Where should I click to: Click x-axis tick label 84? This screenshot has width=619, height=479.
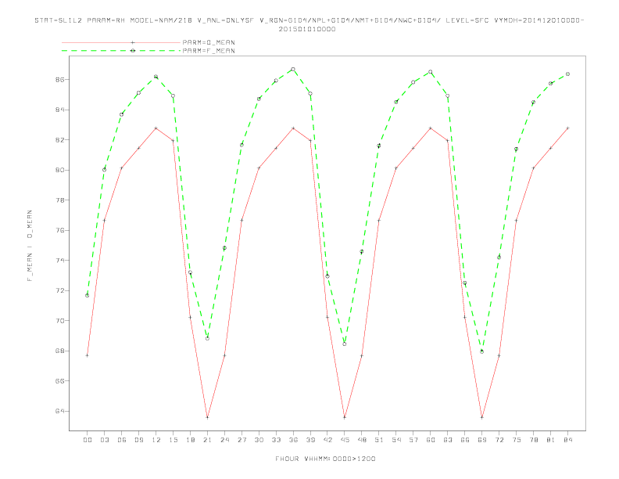click(x=568, y=440)
